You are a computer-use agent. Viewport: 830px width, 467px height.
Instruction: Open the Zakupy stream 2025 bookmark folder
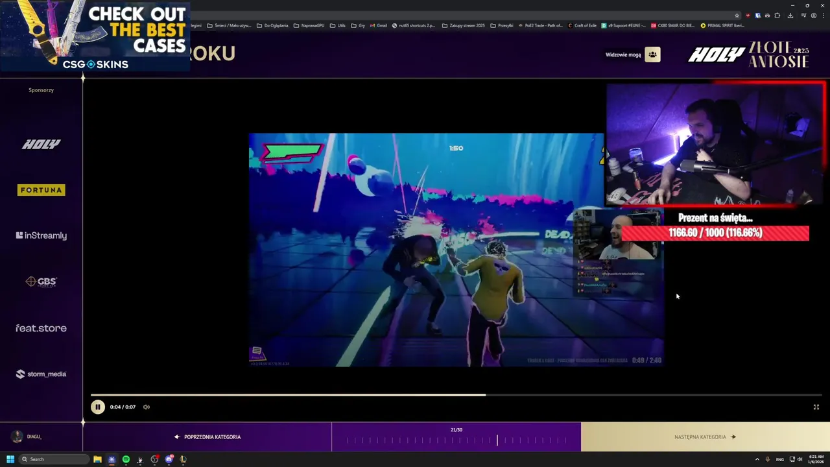pos(463,25)
